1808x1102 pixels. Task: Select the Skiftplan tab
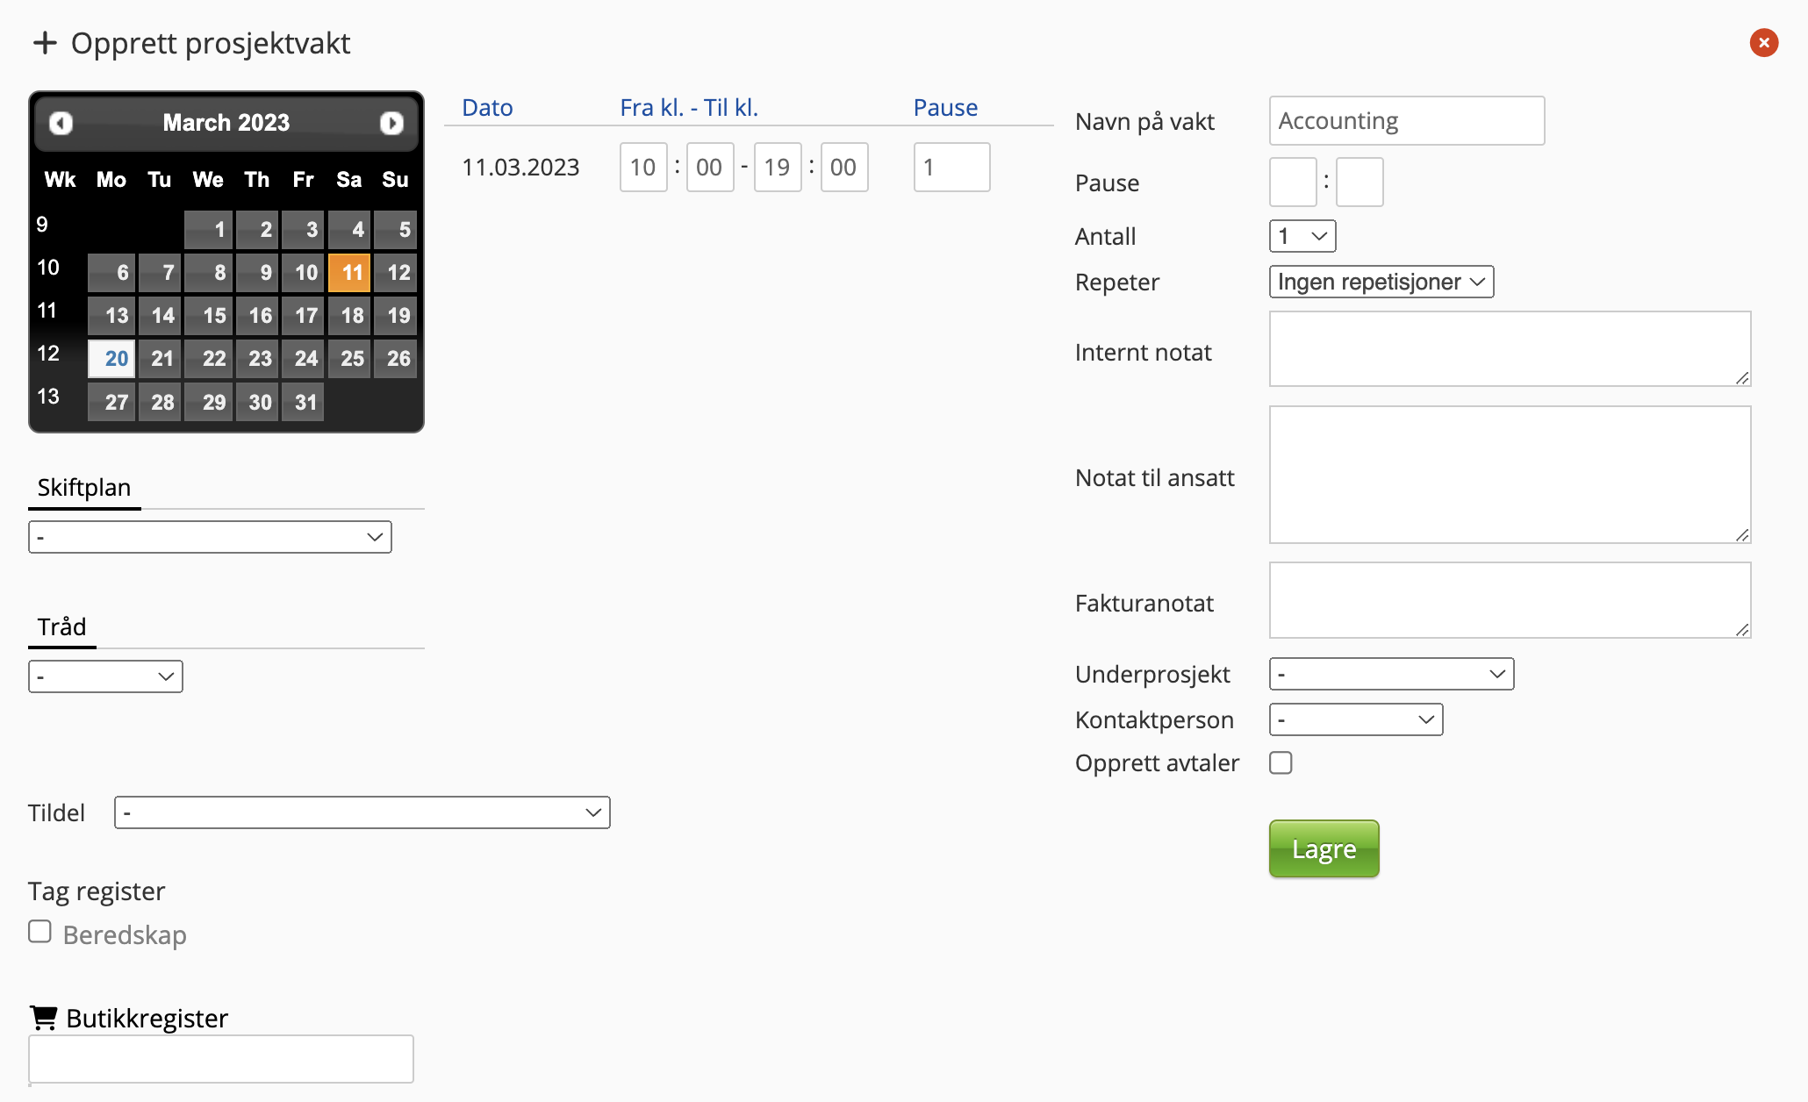tap(84, 488)
